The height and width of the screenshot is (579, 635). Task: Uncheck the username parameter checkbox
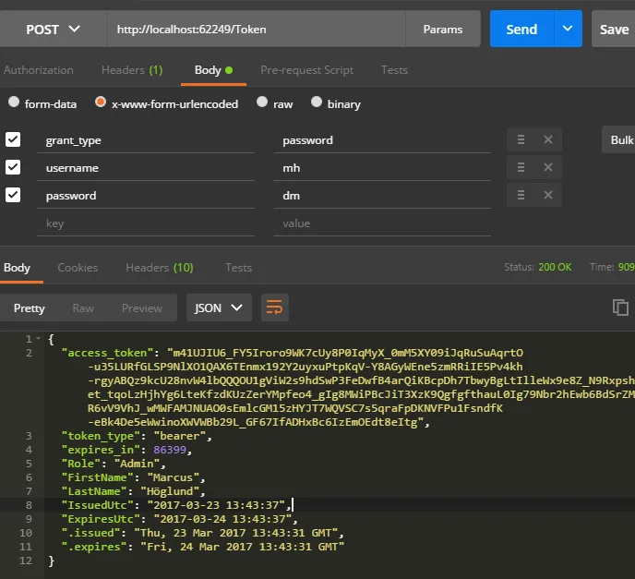coord(13,167)
